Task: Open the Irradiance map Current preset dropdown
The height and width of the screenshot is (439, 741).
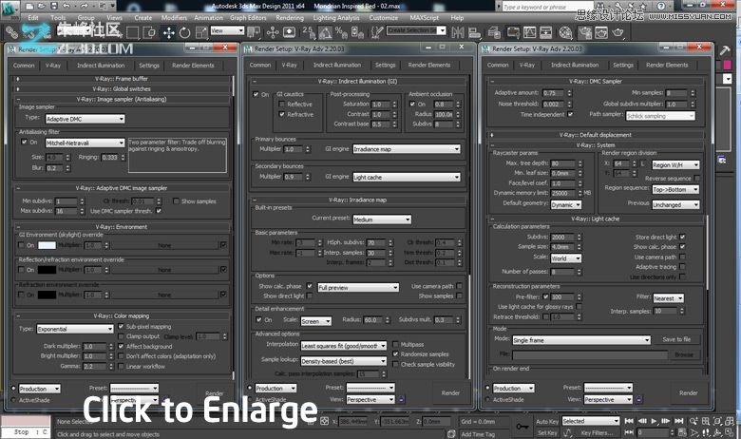Action: (382, 219)
